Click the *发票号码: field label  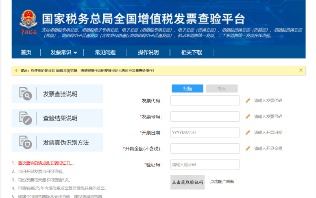[151, 116]
